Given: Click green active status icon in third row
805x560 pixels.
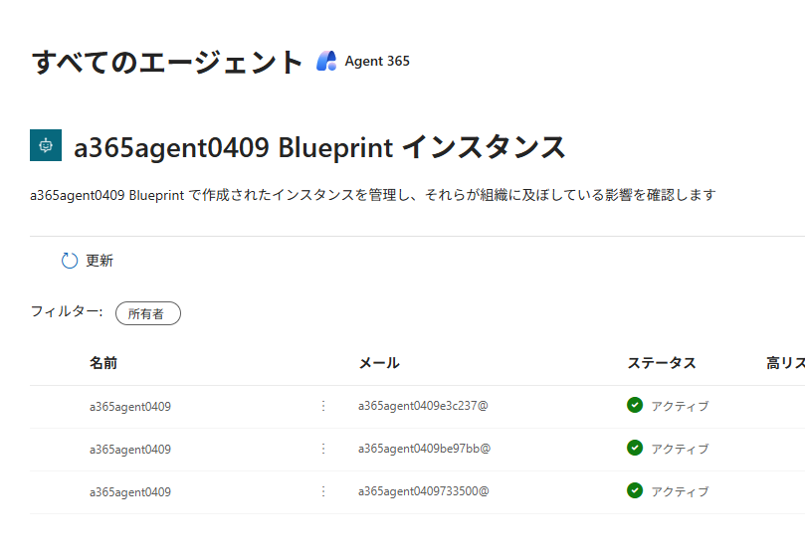Looking at the screenshot, I should tap(635, 490).
